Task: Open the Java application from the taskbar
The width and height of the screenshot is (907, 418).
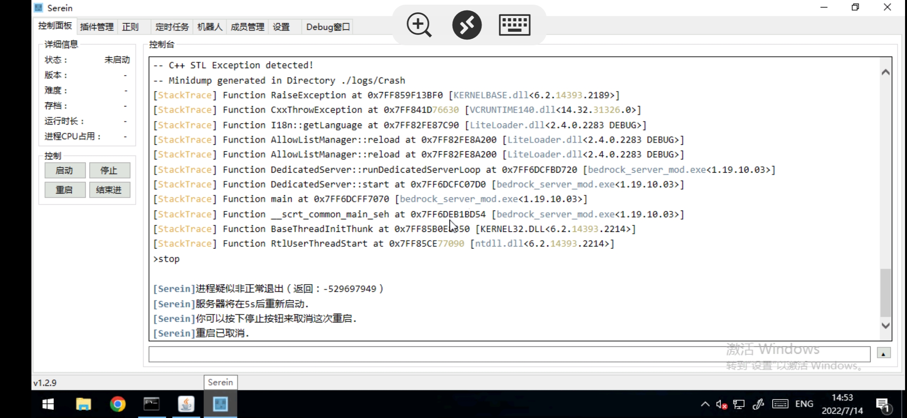Action: (186, 404)
